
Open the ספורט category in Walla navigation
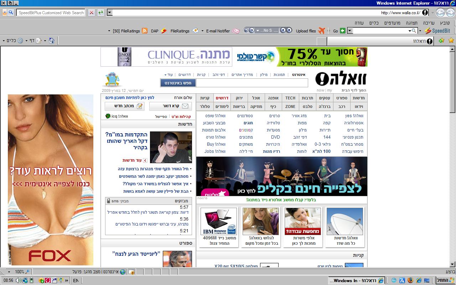[x=341, y=98]
